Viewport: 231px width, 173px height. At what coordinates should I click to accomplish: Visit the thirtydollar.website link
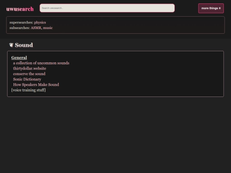click(x=30, y=68)
